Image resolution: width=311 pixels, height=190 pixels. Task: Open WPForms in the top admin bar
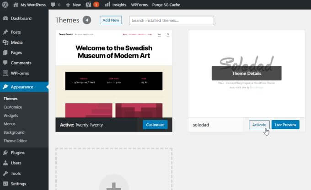point(139,5)
